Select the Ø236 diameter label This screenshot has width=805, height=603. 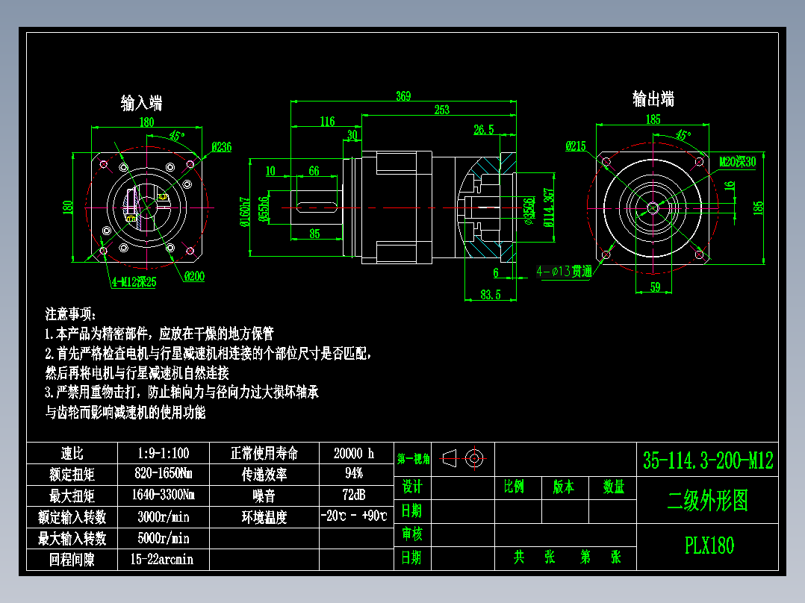click(x=220, y=148)
